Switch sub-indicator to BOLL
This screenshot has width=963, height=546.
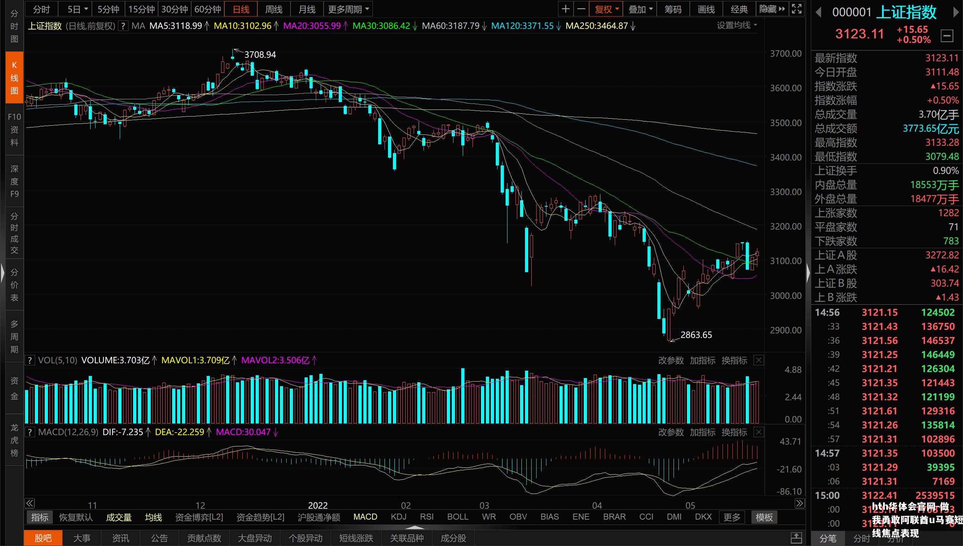coord(458,517)
